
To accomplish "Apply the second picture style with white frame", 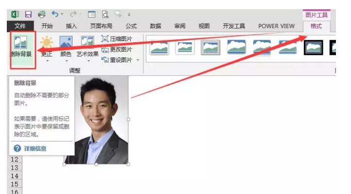I will 185,47.
